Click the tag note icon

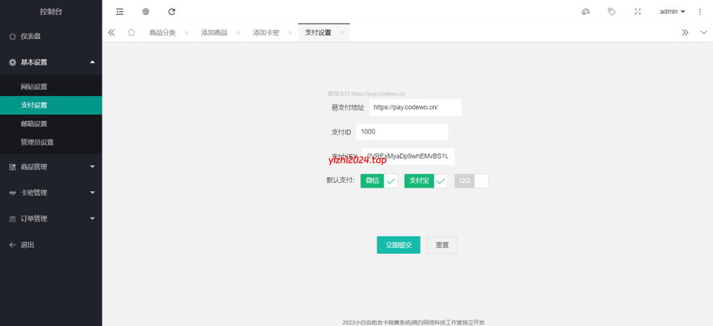tap(611, 12)
